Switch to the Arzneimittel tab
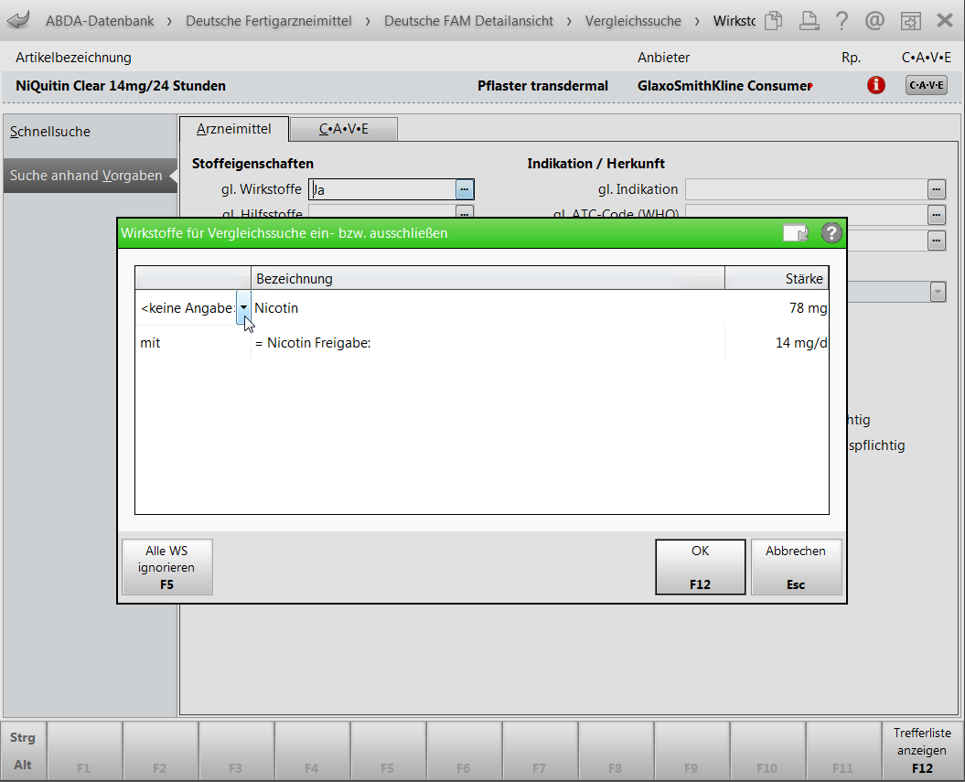Viewport: 965px width, 782px height. point(234,129)
